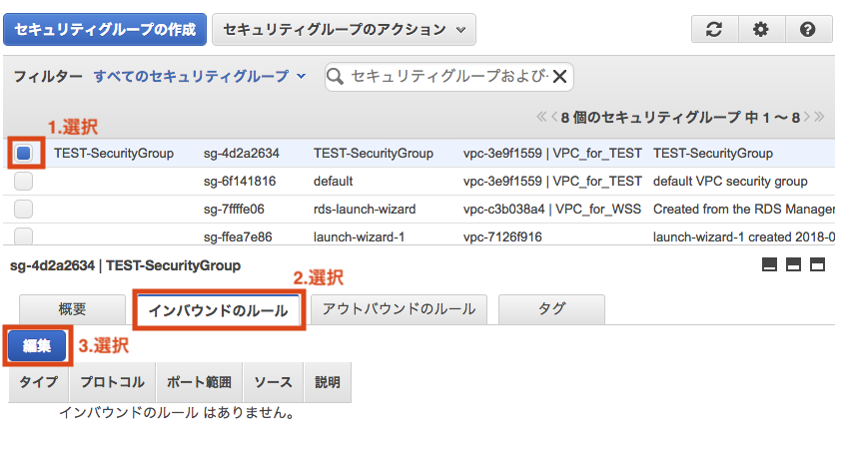
Task: Click the ソース column header
Action: 273,382
